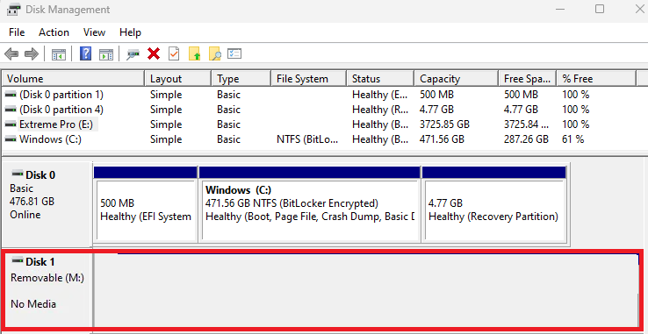Click the folder with magnifier icon
The height and width of the screenshot is (334, 648).
pos(214,53)
